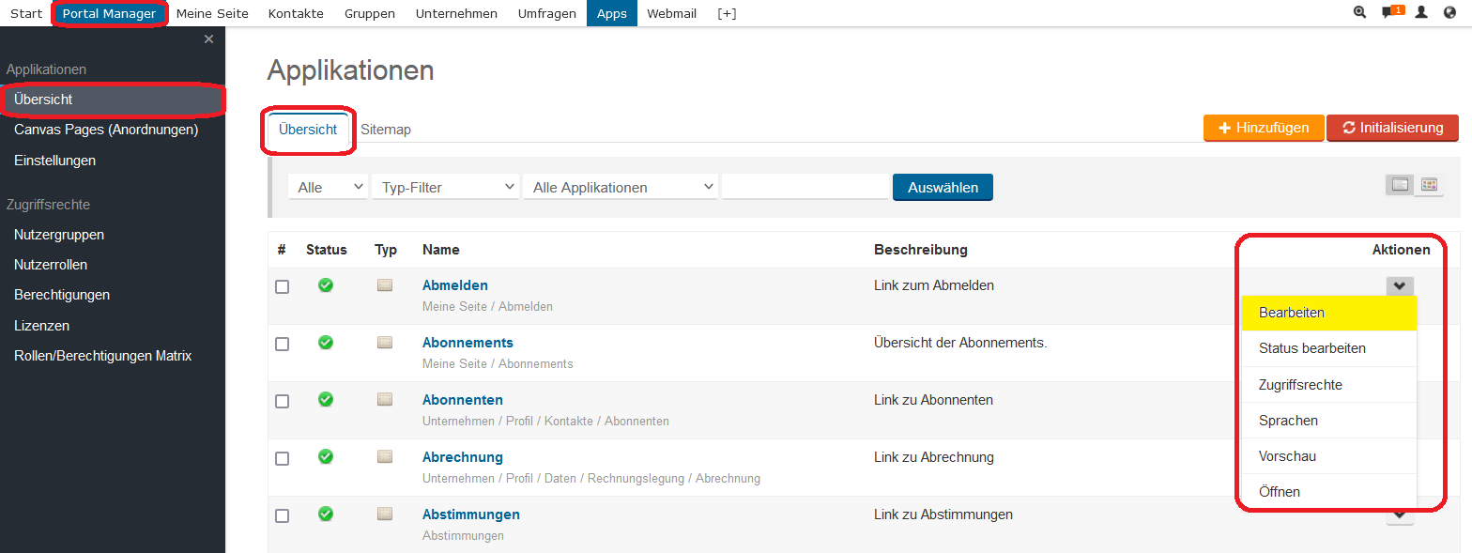
Task: Tick the checkbox for Abonnenten row
Action: coord(282,402)
